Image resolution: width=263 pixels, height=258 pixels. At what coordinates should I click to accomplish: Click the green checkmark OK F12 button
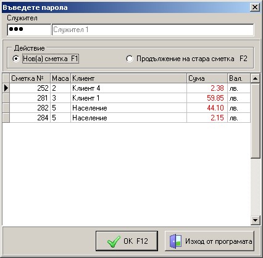[127, 241]
